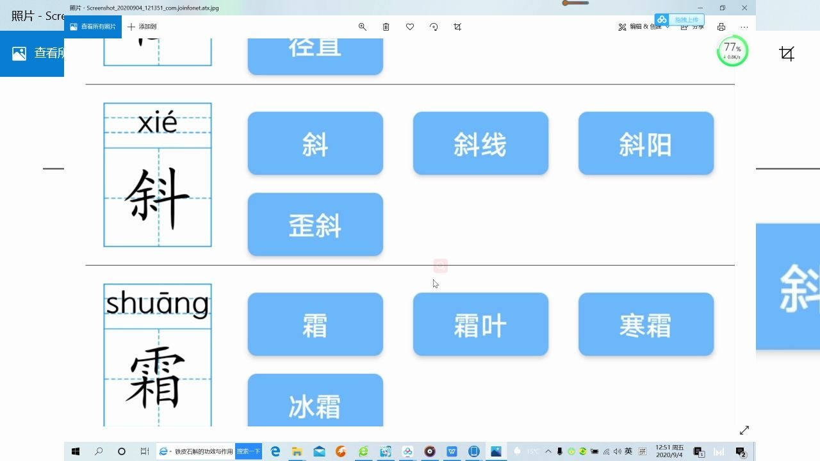The width and height of the screenshot is (820, 461).
Task: Toggle the IME 拼 mode indicator
Action: tap(643, 451)
